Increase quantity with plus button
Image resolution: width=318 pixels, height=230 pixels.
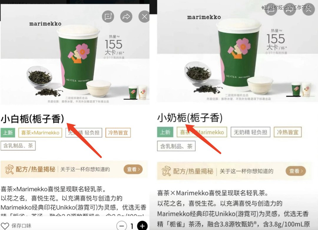coord(142,226)
